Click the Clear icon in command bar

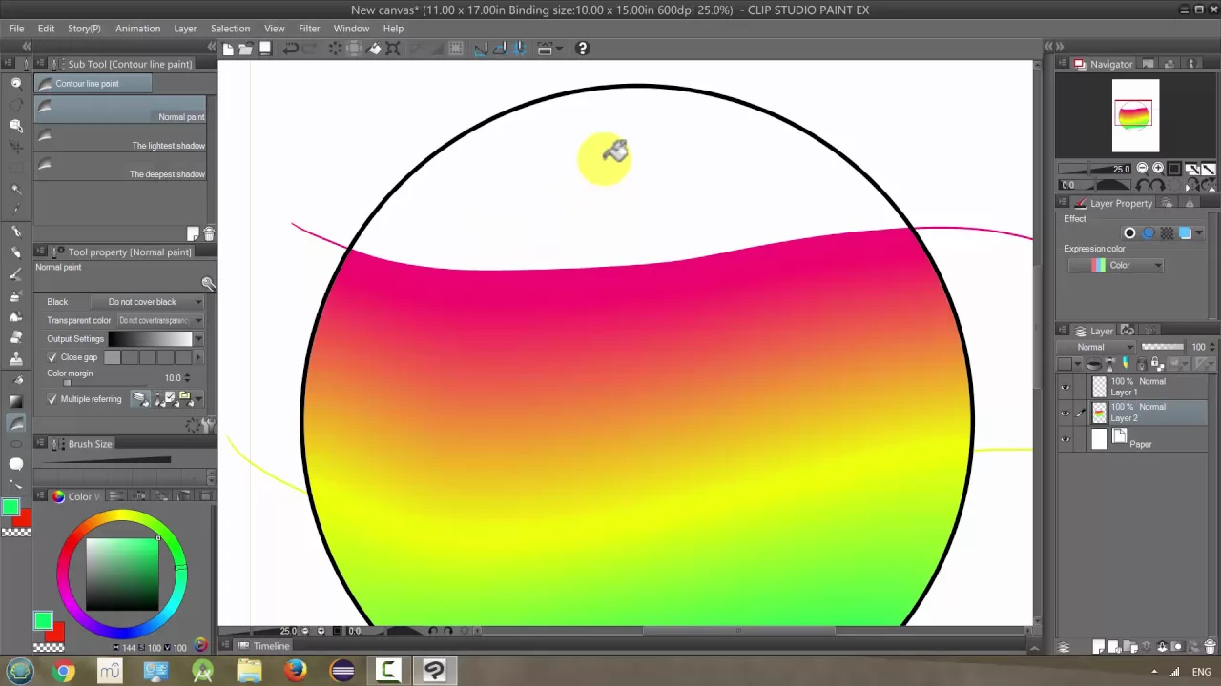click(x=335, y=49)
